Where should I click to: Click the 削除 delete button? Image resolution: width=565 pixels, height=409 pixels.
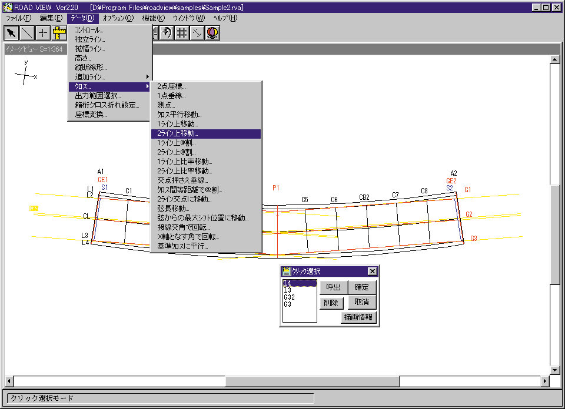click(x=331, y=303)
